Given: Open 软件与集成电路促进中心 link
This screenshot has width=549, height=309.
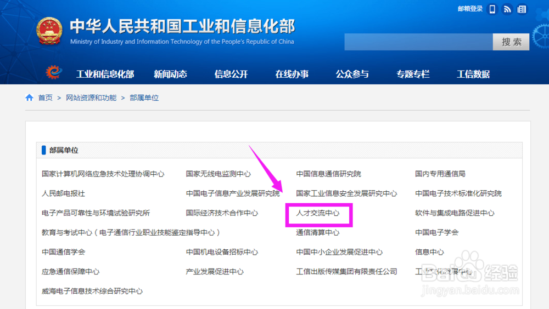Looking at the screenshot, I should click(455, 213).
